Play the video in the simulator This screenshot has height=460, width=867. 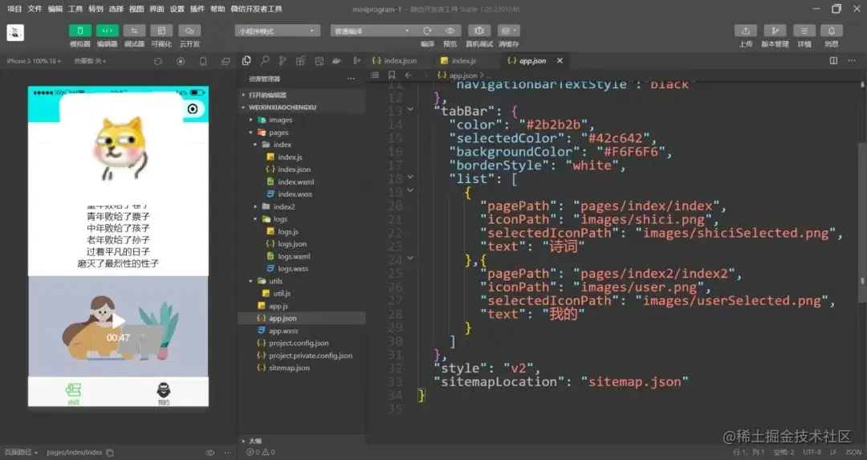point(118,320)
